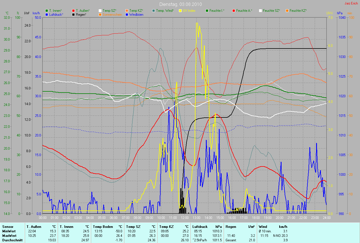Click the orange 'min' axis unit label
The width and height of the screenshot is (360, 243).
point(350,13)
